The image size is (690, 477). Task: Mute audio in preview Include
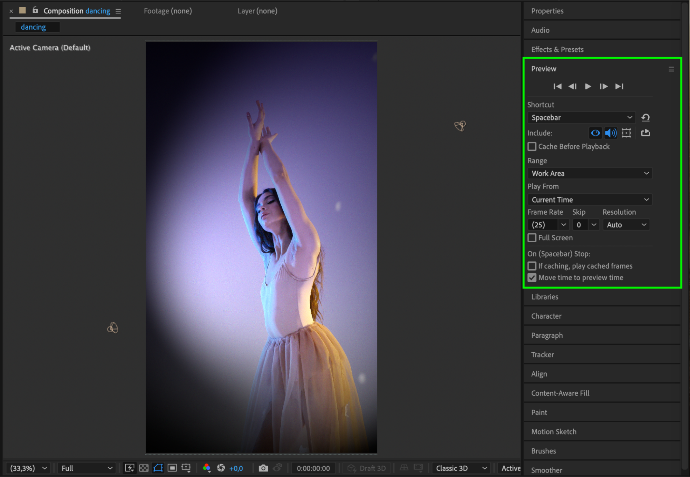pyautogui.click(x=611, y=133)
